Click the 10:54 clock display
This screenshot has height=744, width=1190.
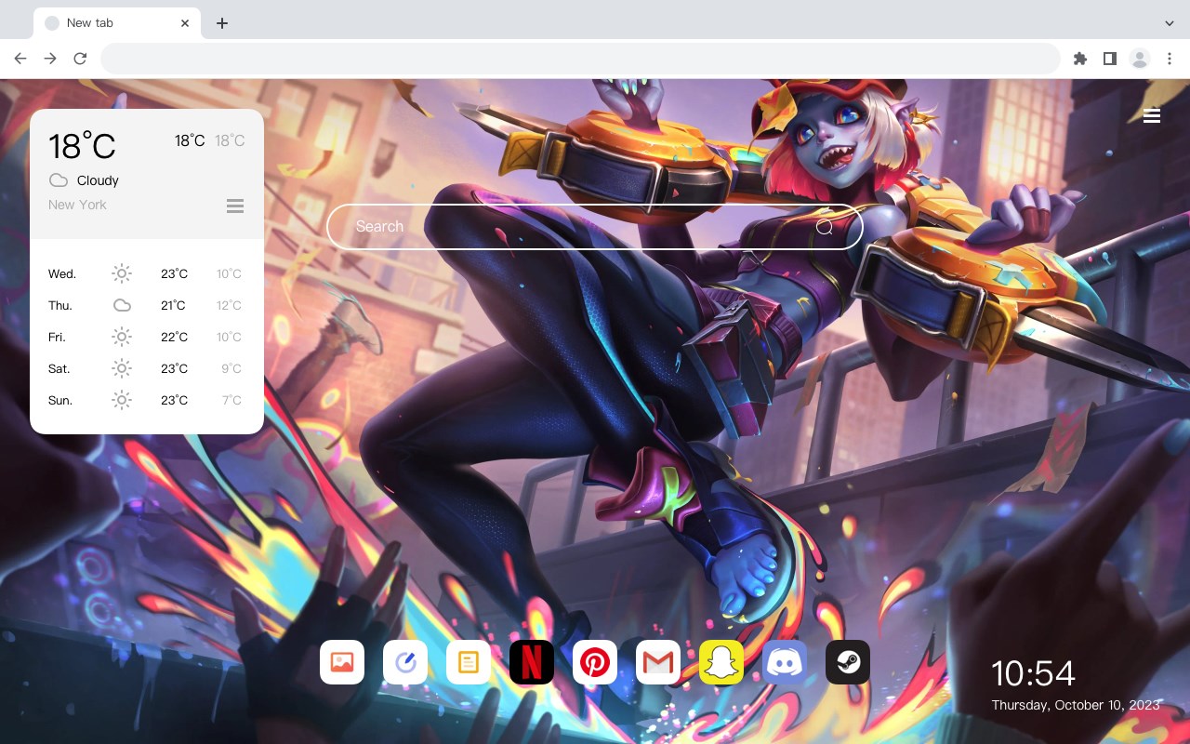1033,673
